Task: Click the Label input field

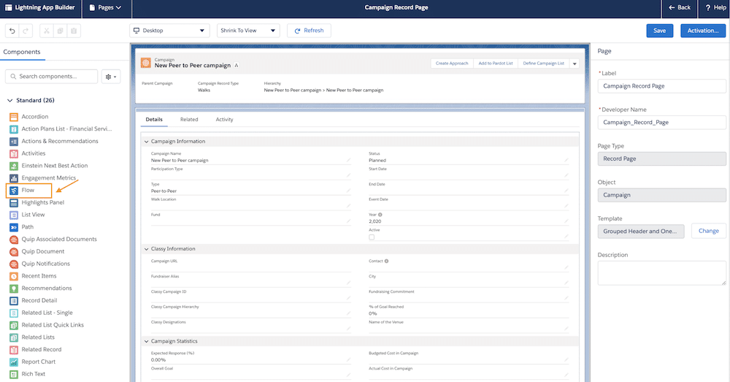Action: 661,86
